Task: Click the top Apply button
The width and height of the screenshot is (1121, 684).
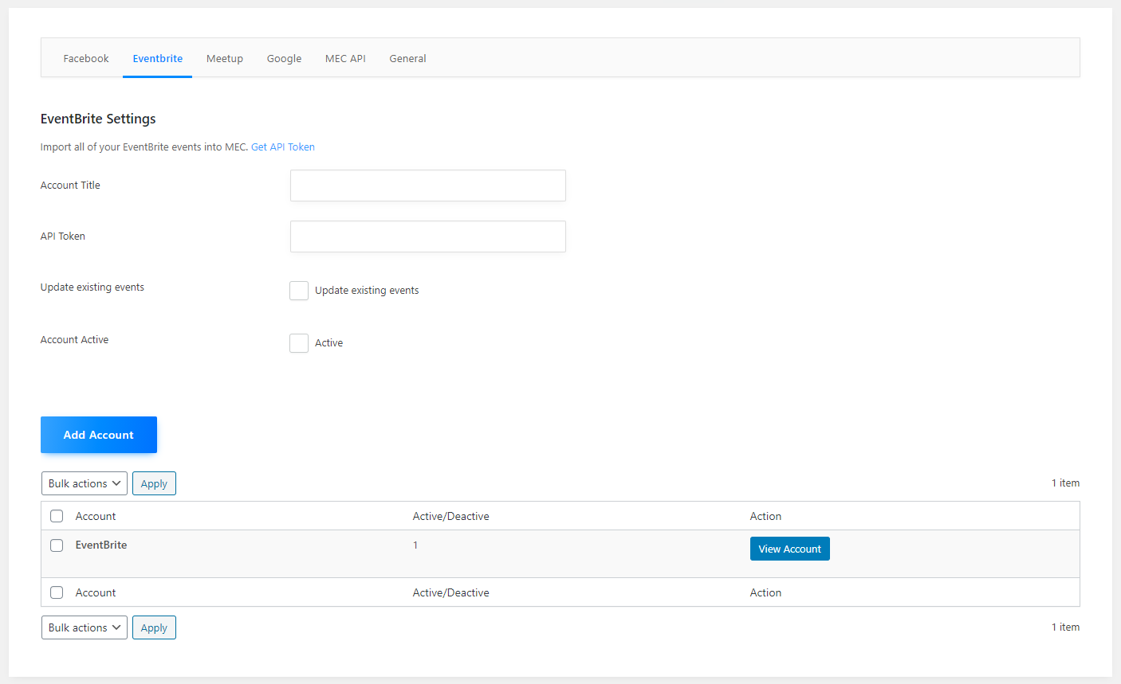Action: pyautogui.click(x=154, y=483)
